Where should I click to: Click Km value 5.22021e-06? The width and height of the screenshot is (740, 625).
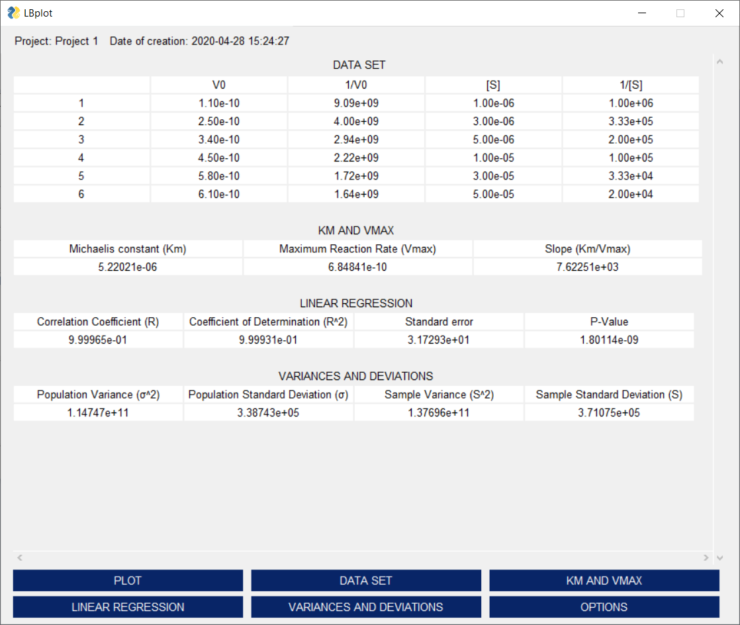(x=128, y=267)
